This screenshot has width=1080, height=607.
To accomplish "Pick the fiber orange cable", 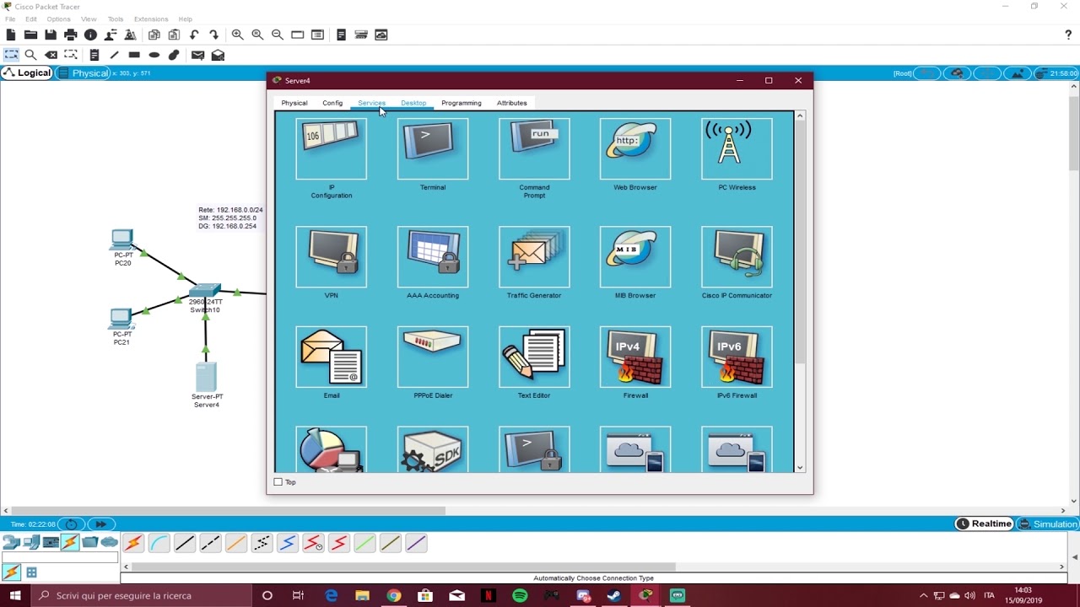I will coord(236,544).
